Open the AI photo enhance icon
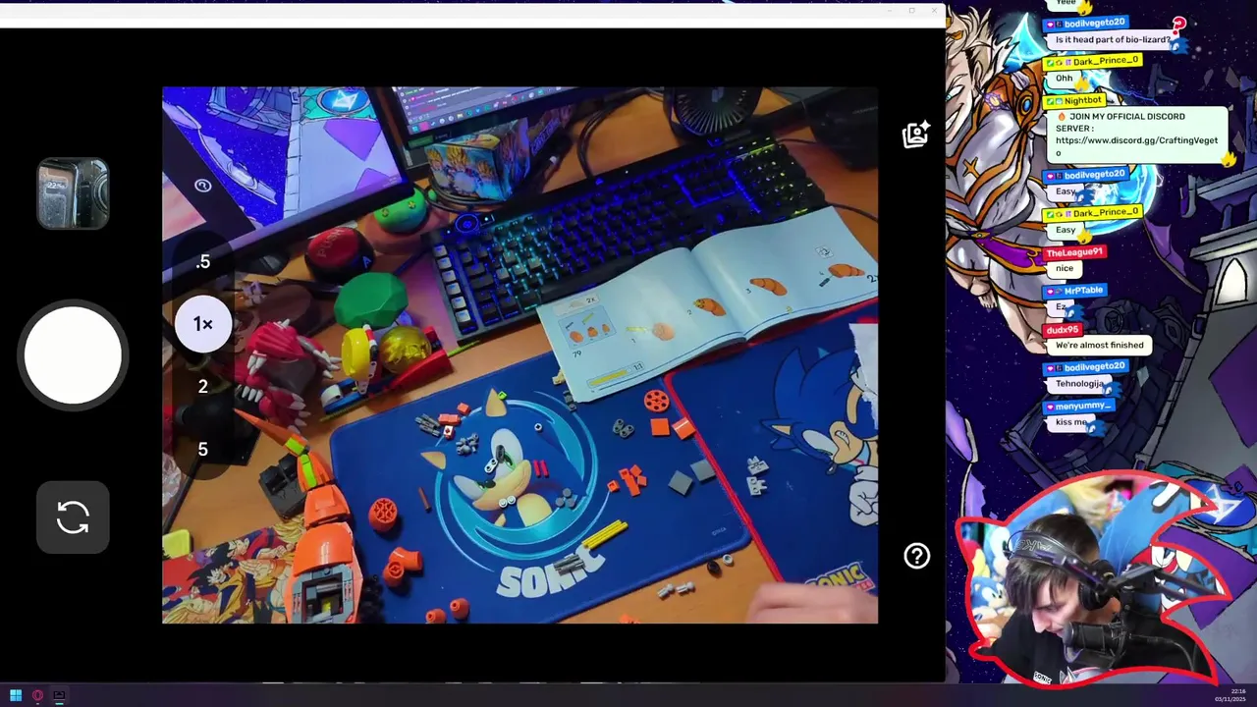 (x=915, y=135)
